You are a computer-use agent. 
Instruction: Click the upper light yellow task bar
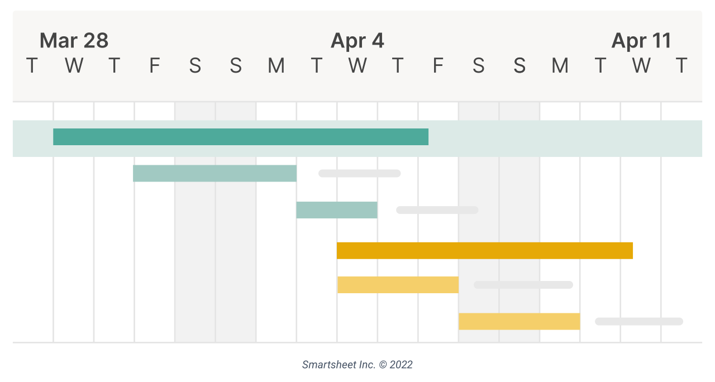coord(398,285)
